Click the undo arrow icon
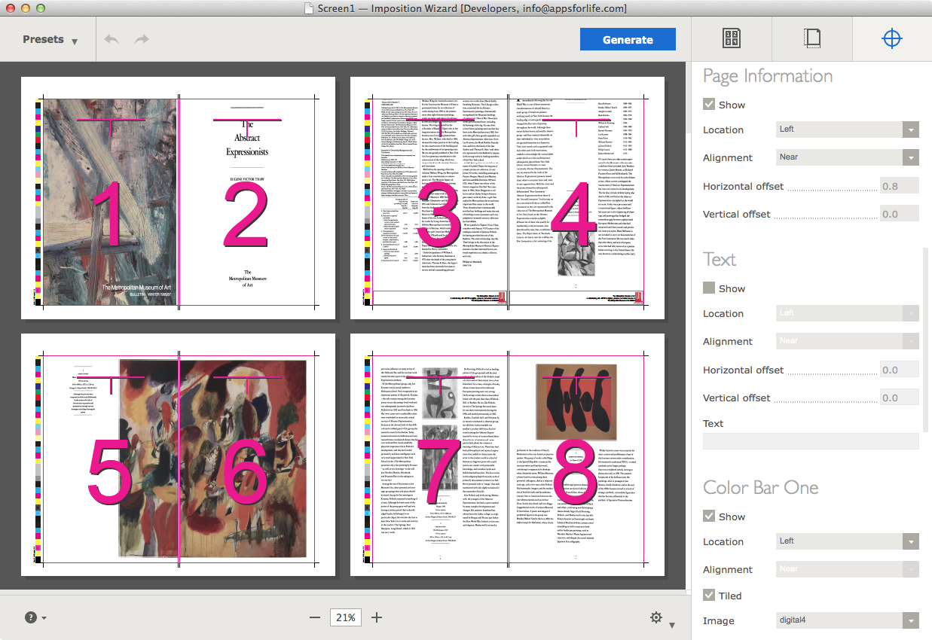This screenshot has height=640, width=932. pyautogui.click(x=111, y=38)
